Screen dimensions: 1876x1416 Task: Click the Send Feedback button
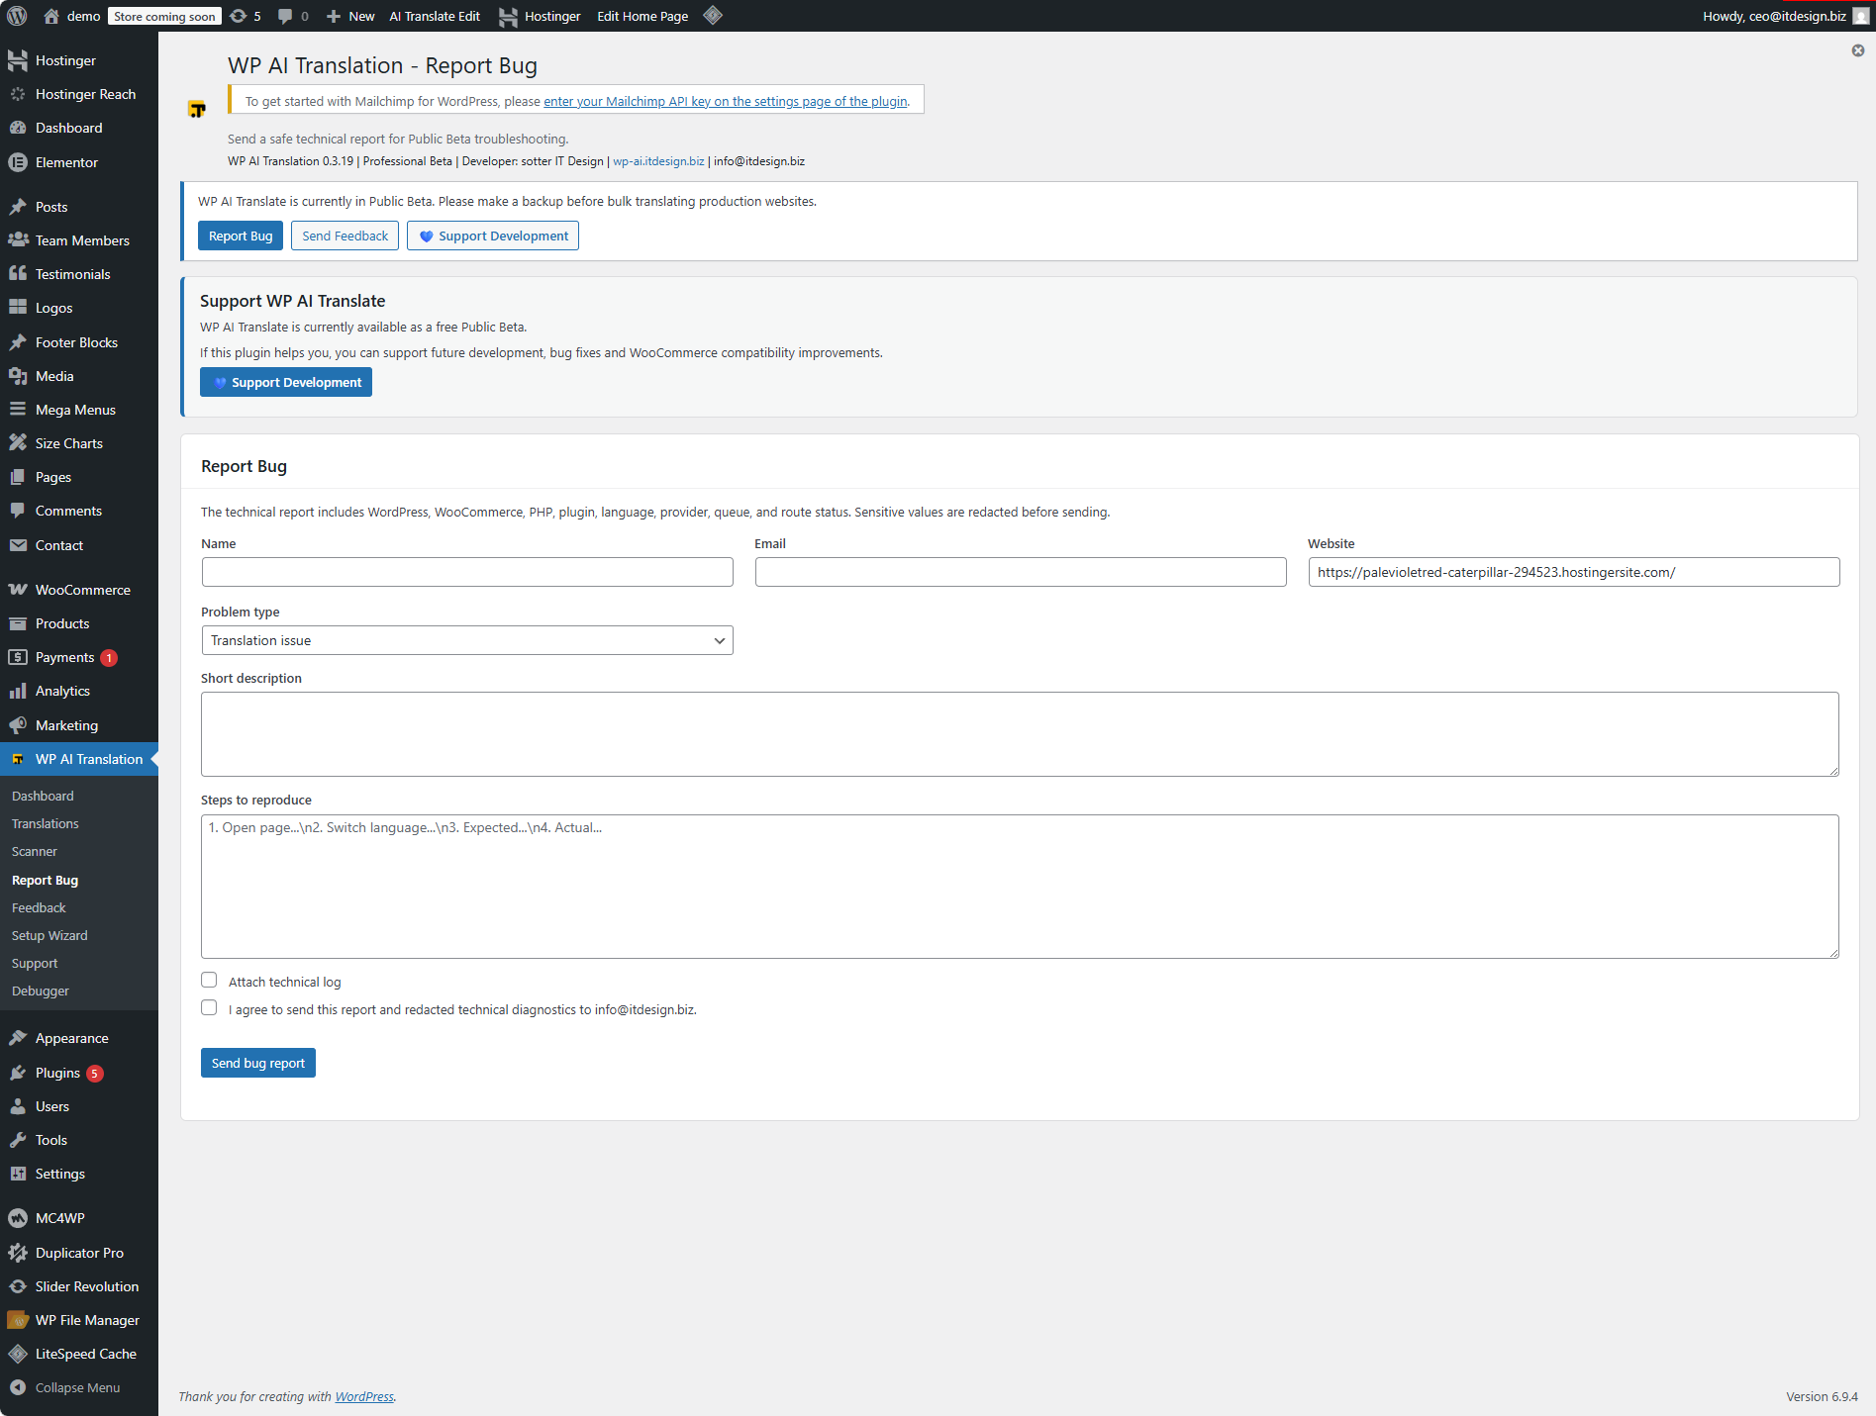click(346, 236)
